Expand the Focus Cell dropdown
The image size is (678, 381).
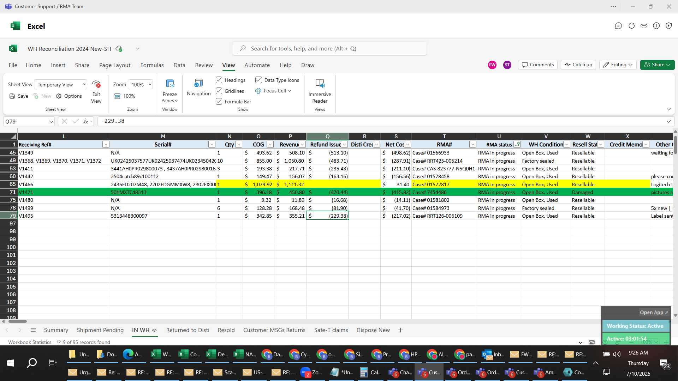(290, 91)
